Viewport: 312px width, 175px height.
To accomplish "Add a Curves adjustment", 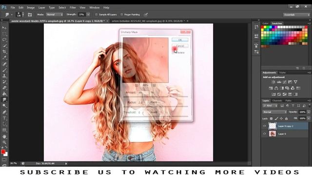I will 285,82.
